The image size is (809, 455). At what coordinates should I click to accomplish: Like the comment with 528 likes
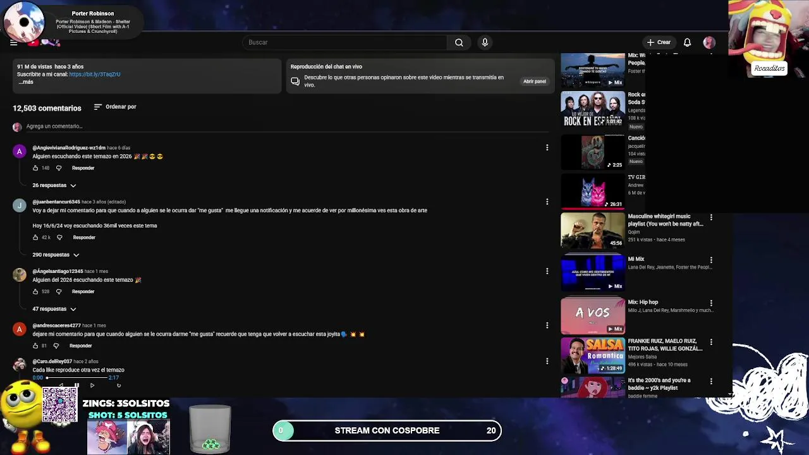[x=35, y=292]
